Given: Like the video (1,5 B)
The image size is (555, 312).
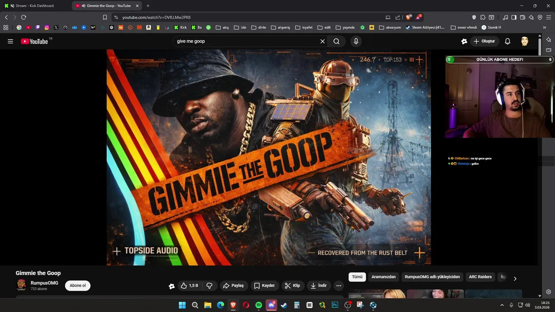Looking at the screenshot, I should tap(189, 286).
